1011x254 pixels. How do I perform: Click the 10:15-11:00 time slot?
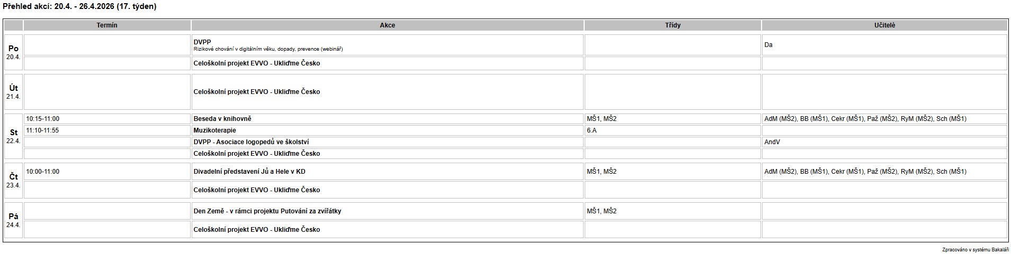[x=43, y=119]
